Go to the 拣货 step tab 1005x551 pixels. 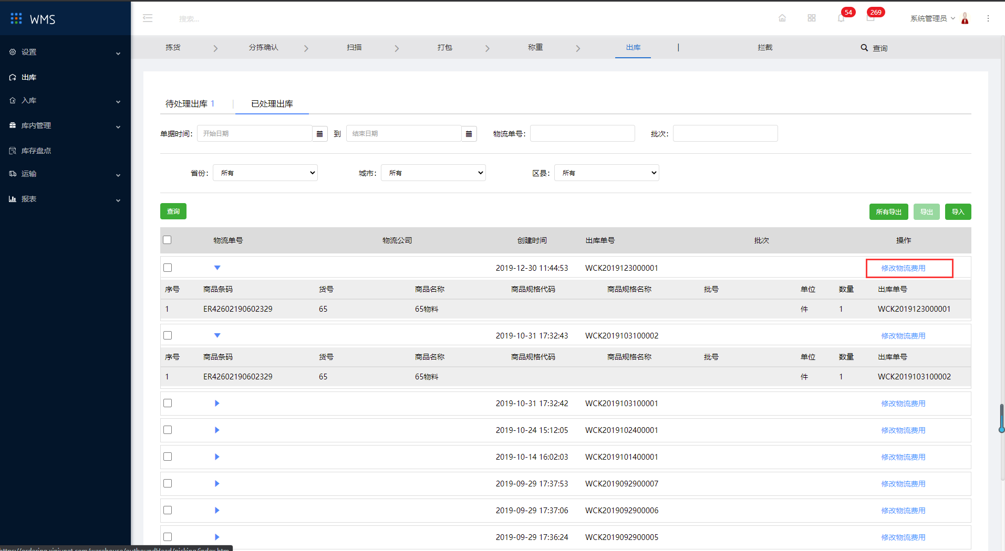(x=173, y=47)
